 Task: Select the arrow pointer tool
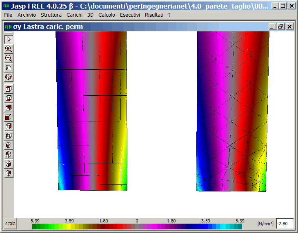[x=9, y=40]
